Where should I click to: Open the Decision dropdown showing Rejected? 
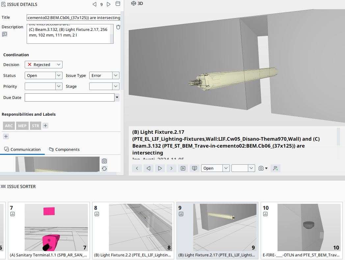(43, 65)
